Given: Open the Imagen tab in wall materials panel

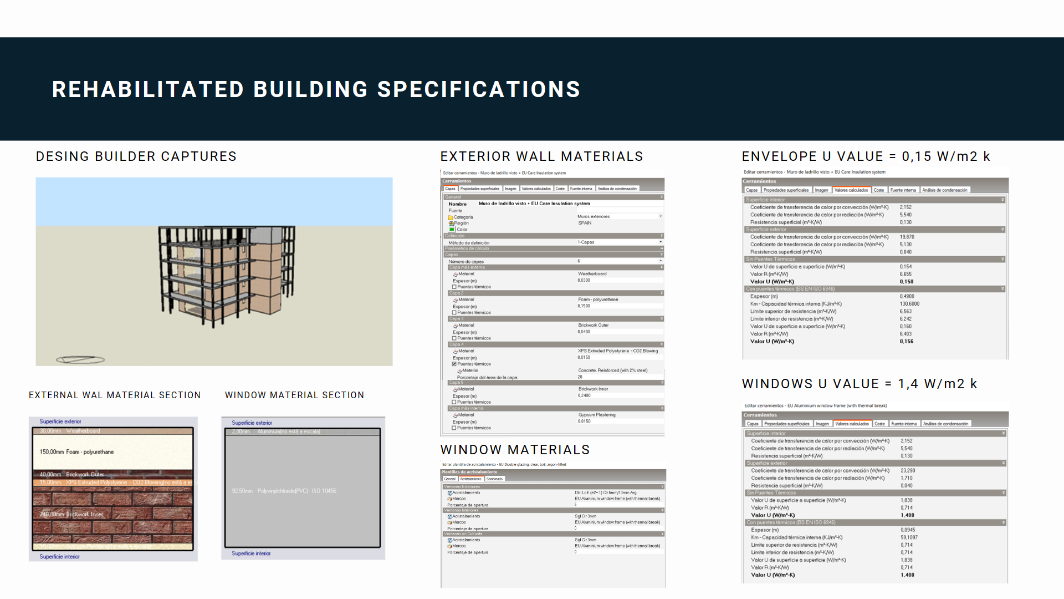Looking at the screenshot, I should tap(510, 189).
